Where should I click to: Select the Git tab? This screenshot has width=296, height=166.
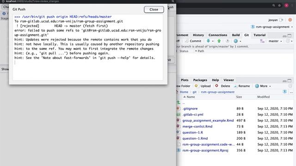pyautogui.click(x=247, y=35)
